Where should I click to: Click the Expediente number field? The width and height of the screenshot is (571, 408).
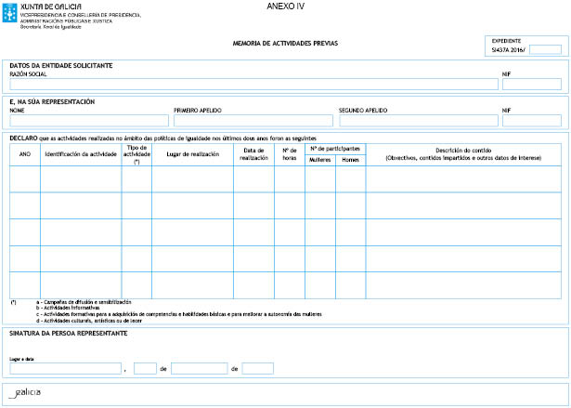click(544, 49)
